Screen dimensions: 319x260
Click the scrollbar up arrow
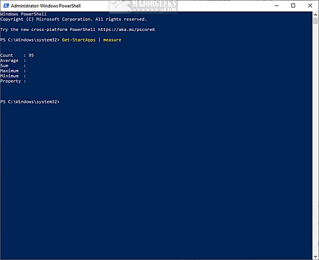[316, 14]
